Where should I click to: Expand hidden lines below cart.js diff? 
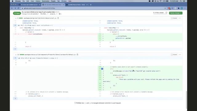click(15, 49)
